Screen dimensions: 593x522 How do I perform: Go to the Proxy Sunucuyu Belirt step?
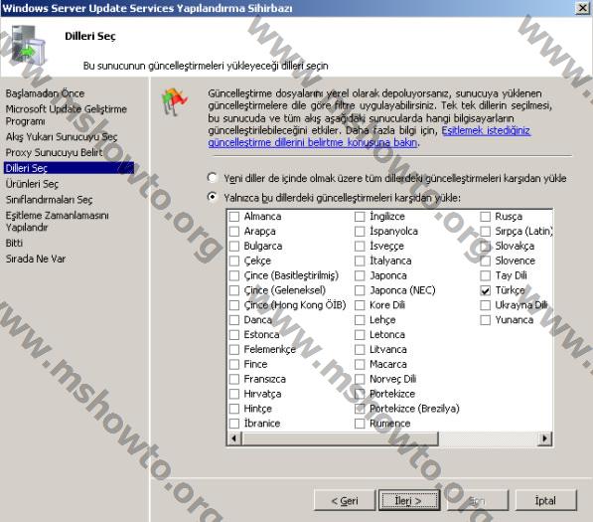coord(54,152)
